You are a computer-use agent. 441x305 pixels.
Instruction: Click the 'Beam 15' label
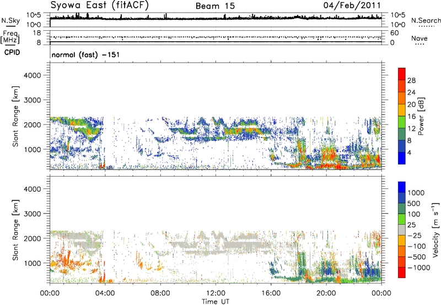[x=215, y=6]
